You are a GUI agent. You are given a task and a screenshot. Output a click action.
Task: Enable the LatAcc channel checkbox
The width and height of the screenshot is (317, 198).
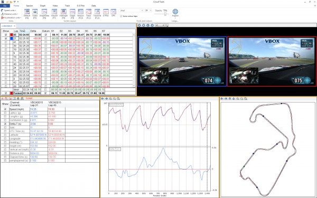pos(5,113)
